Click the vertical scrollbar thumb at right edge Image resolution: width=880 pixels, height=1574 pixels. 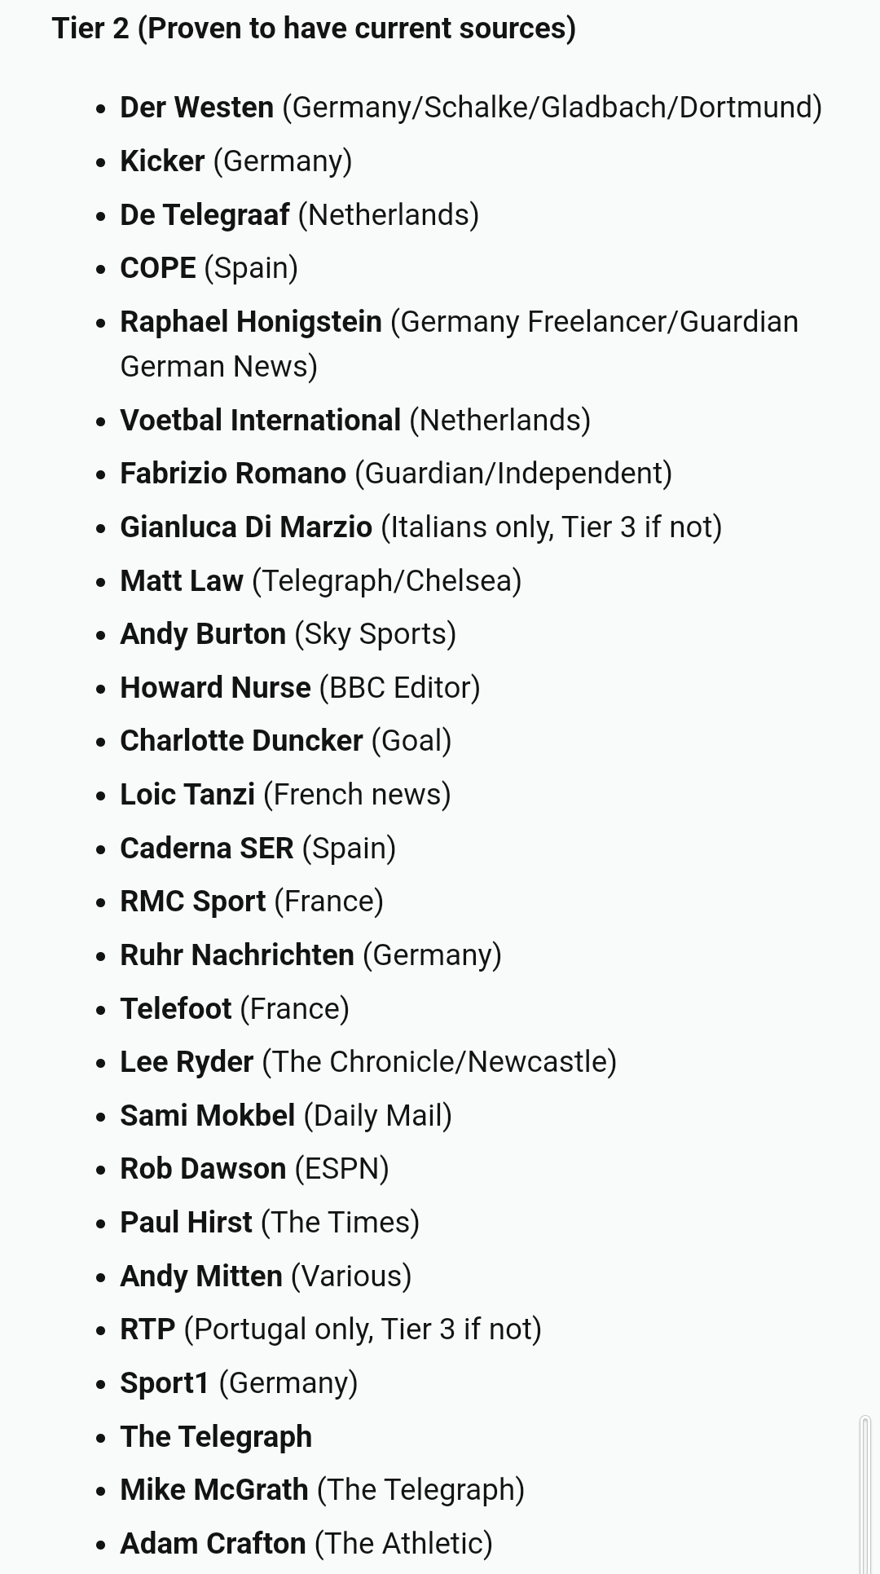865,1493
